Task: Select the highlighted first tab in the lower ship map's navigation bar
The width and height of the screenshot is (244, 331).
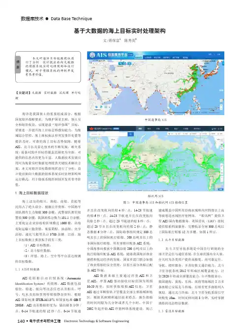Action: (x=140, y=128)
